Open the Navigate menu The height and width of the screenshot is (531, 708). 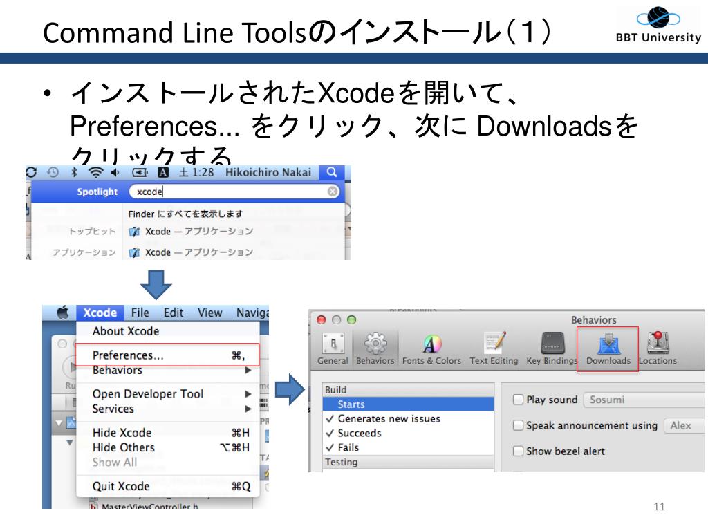tap(252, 313)
